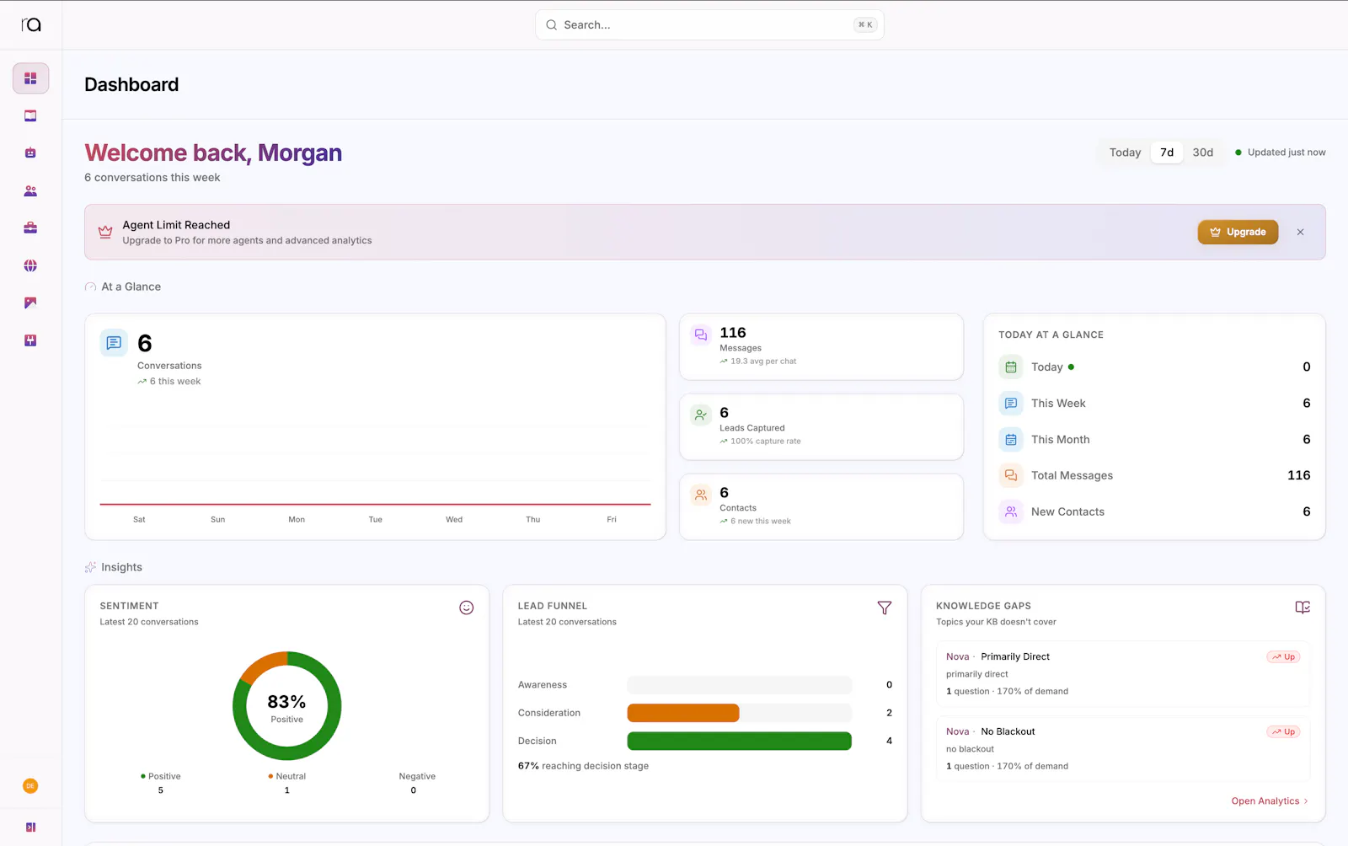Open the dashboard grid icon in sidebar
The width and height of the screenshot is (1348, 846).
[30, 78]
